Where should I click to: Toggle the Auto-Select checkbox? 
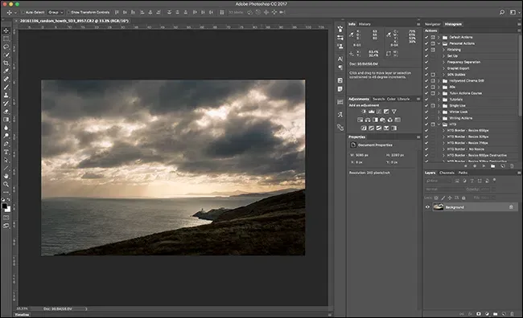click(23, 12)
